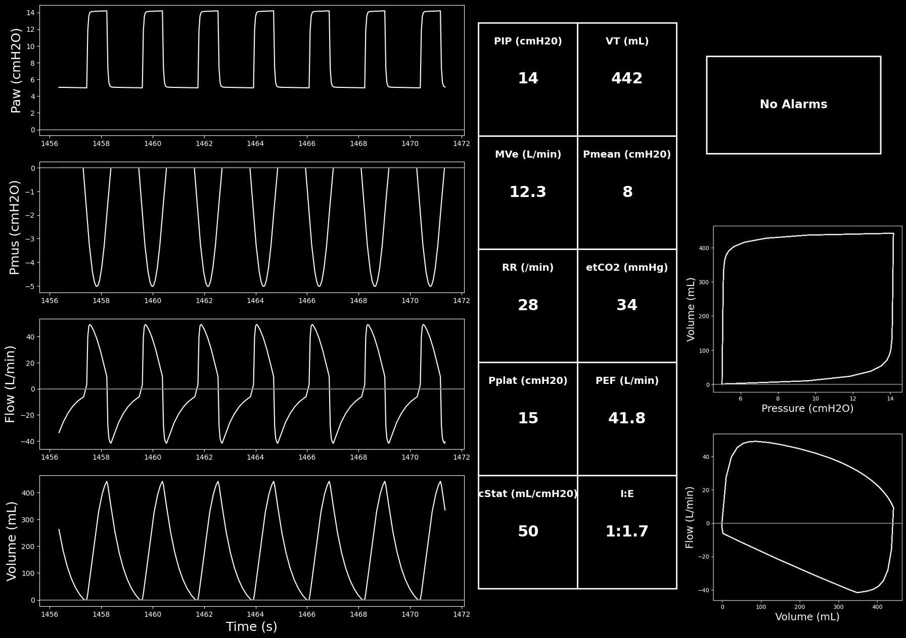Select the Volume (mL) time waveform plot
Screen dimensions: 906x638
pyautogui.click(x=252, y=541)
